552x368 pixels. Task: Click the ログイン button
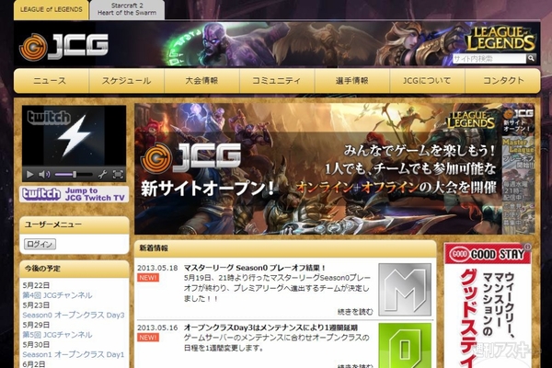click(x=40, y=244)
